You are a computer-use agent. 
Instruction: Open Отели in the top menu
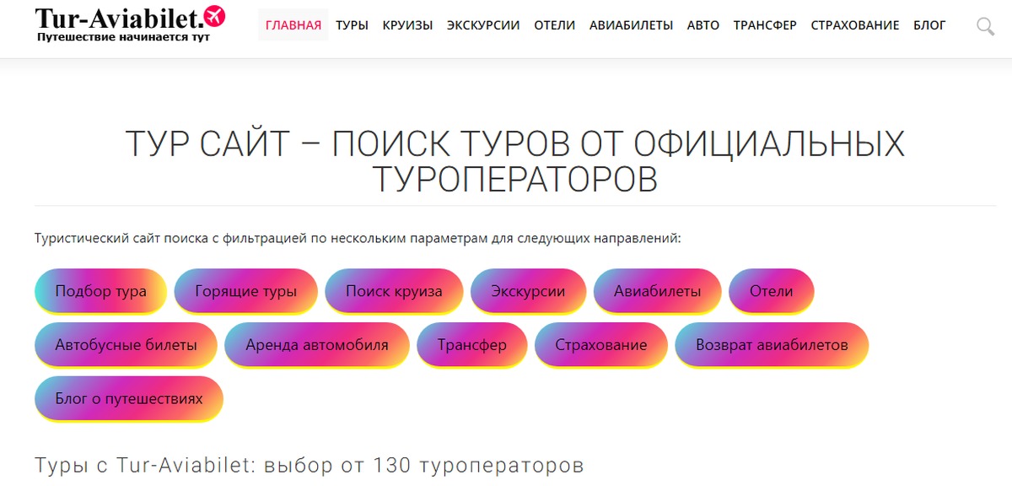click(x=555, y=25)
